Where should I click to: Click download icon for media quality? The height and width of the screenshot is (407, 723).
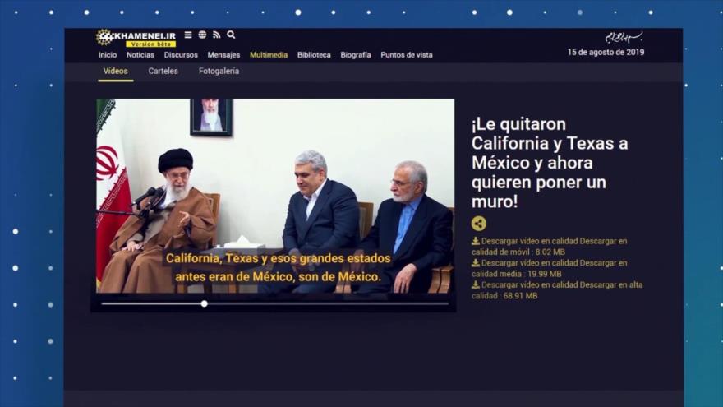[x=476, y=263]
